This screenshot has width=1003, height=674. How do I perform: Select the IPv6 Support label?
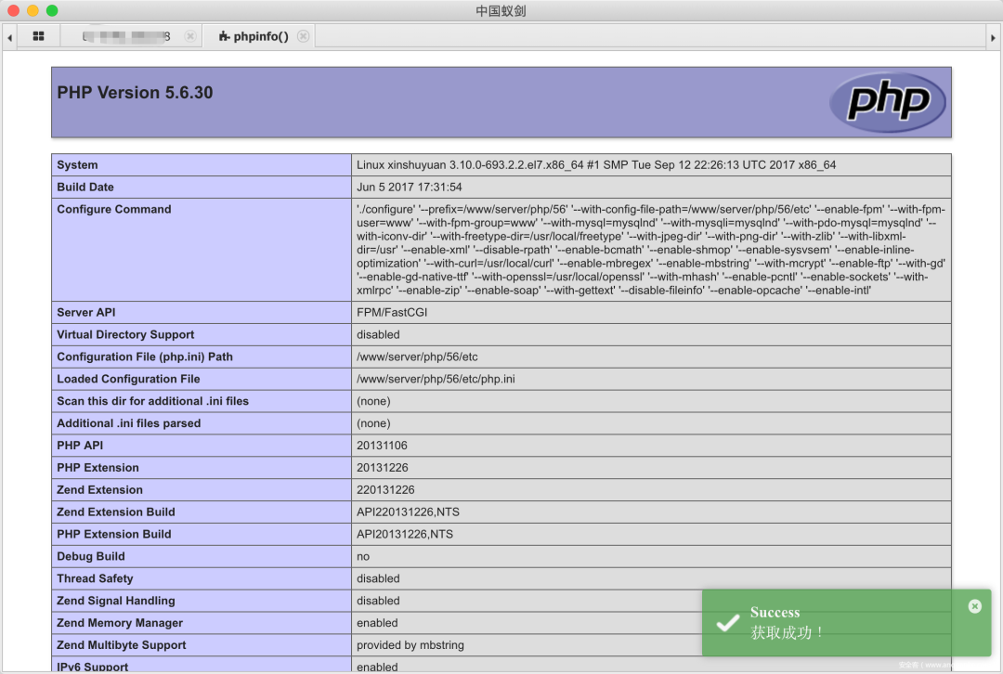coord(92,667)
